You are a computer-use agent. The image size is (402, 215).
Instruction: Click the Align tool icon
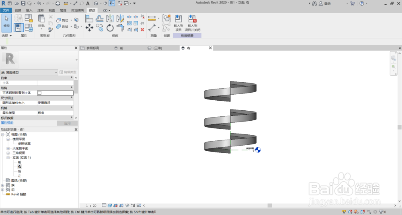(x=89, y=18)
